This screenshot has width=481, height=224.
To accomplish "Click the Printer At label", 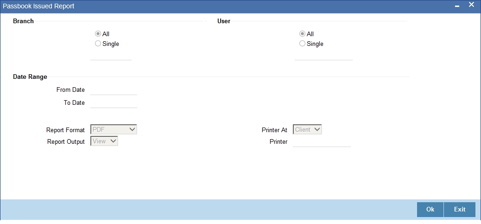I will [x=274, y=130].
